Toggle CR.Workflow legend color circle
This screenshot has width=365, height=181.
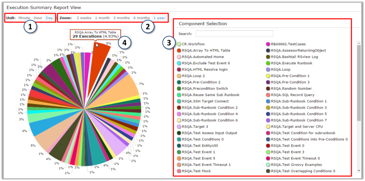click(x=179, y=44)
